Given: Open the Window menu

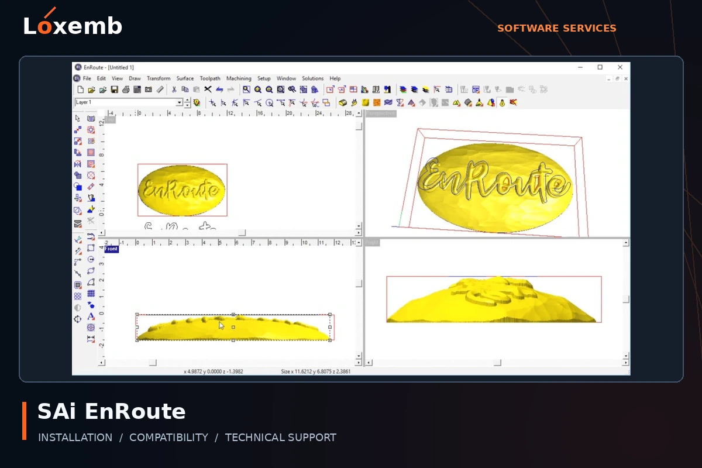Looking at the screenshot, I should coord(286,78).
